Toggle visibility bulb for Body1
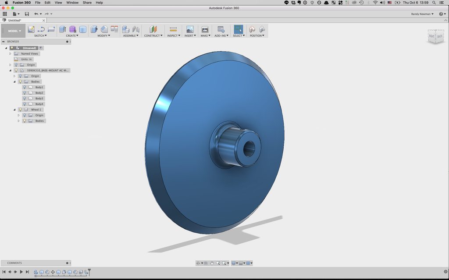Screen dimensions: 449x280 (x=25, y=87)
